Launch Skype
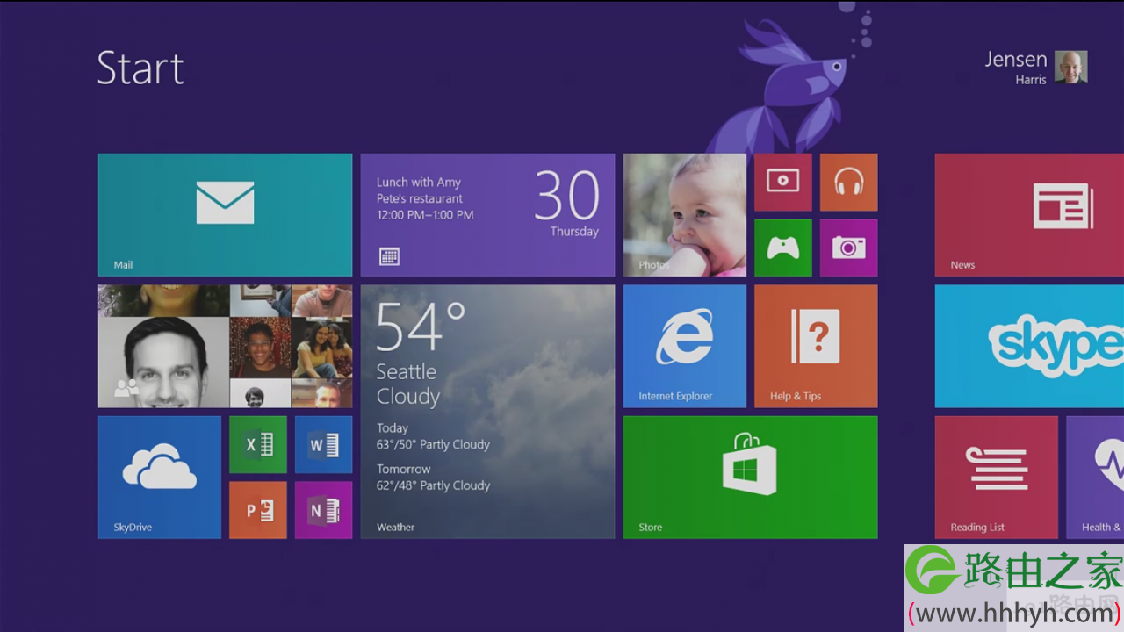This screenshot has height=632, width=1124. coord(1029,346)
